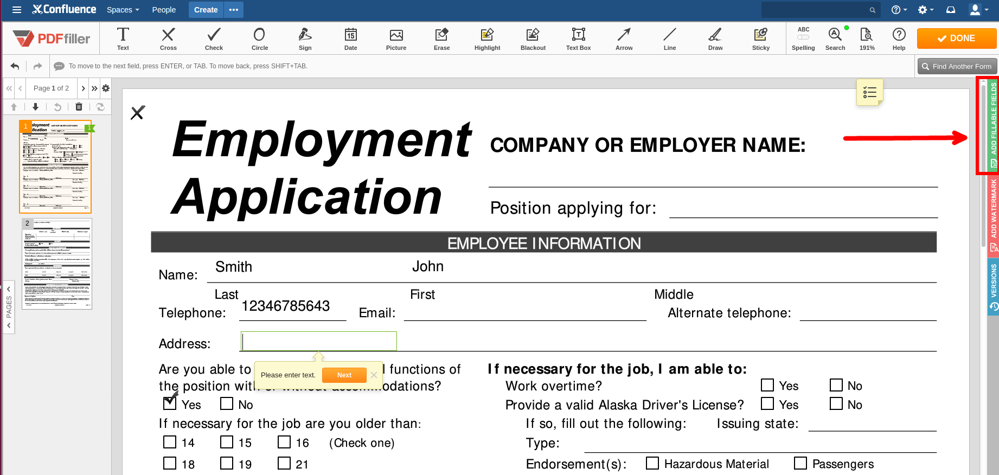Activate the Erase tool
This screenshot has height=475, width=999.
(441, 38)
